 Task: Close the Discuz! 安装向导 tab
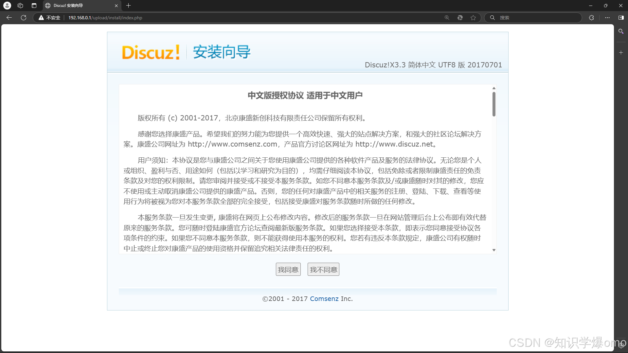116,6
